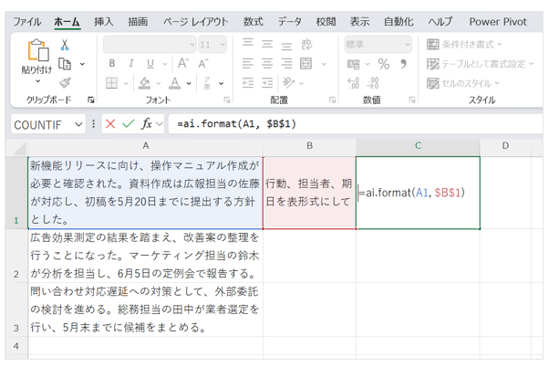549x367 pixels.
Task: Click the Wrap Text icon
Action: (306, 45)
